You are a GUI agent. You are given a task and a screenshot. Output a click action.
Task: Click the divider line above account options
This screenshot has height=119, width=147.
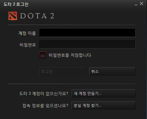[72, 84]
